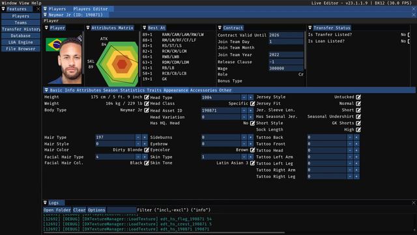Open the View menu

tap(24, 3)
